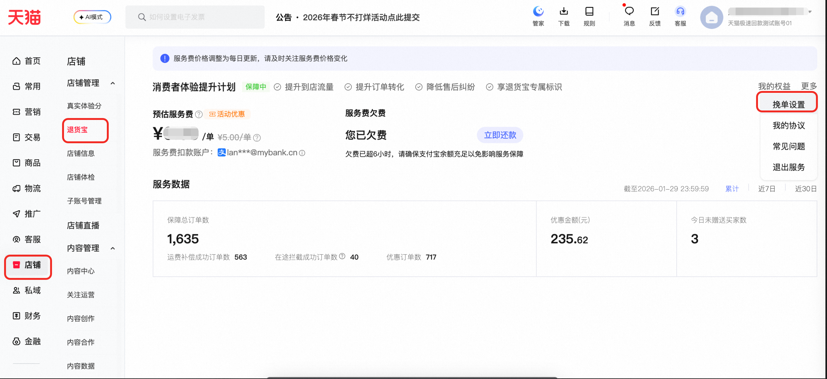Click 立即还款 button

(500, 135)
